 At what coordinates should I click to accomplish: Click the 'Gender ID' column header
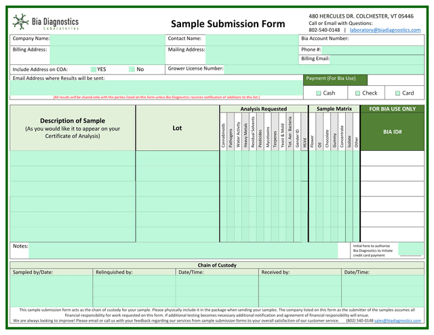[297, 131]
